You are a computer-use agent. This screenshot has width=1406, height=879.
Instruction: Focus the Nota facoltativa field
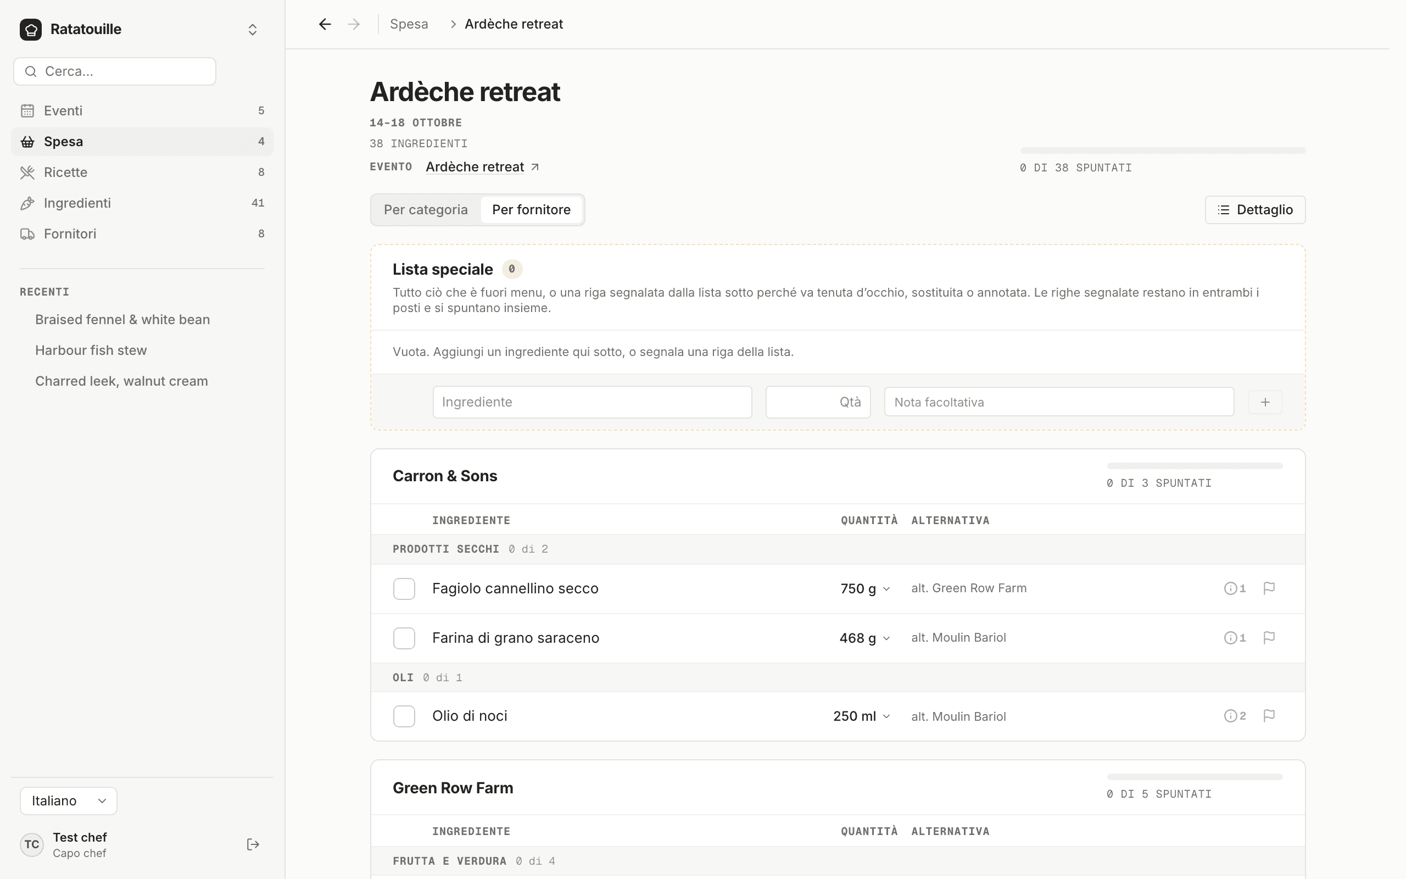coord(1059,402)
